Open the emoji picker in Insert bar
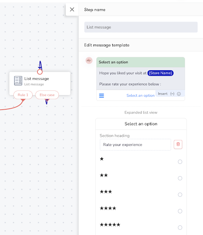This screenshot has height=235, width=203. click(179, 94)
